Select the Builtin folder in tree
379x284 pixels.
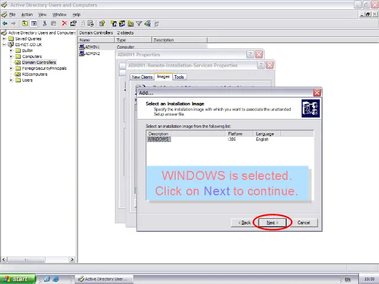(27, 50)
